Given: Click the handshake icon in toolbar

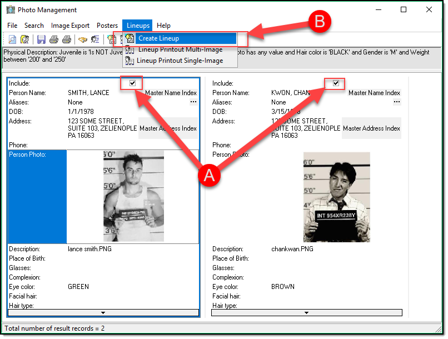Looking at the screenshot, I should (x=83, y=39).
